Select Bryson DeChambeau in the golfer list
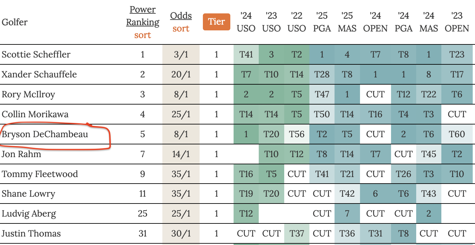This screenshot has height=245, width=475. pos(45,134)
